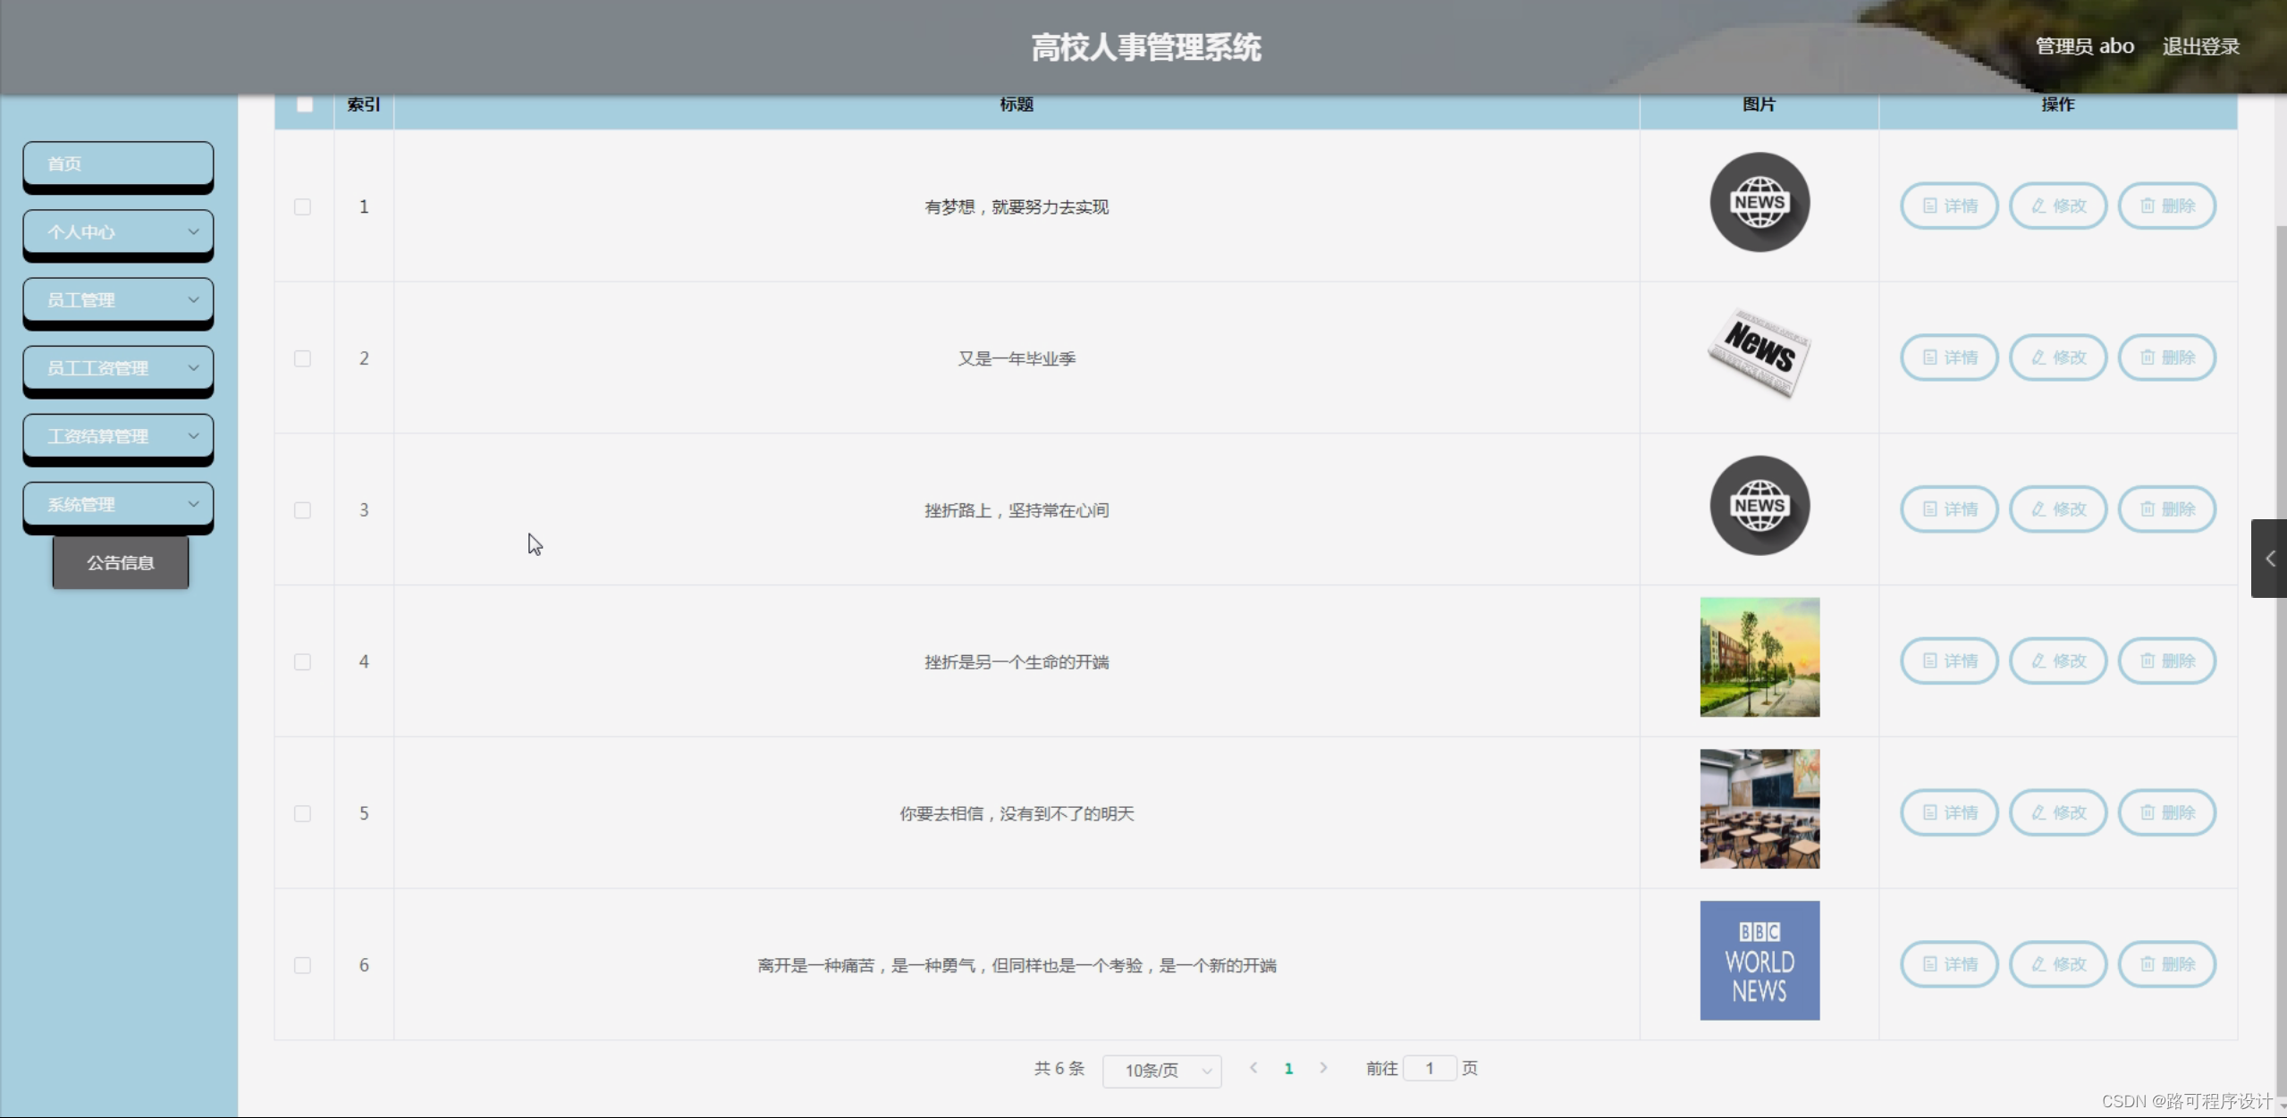Image resolution: width=2287 pixels, height=1118 pixels.
Task: Click the BBC World News thumbnail image
Action: pyautogui.click(x=1759, y=961)
